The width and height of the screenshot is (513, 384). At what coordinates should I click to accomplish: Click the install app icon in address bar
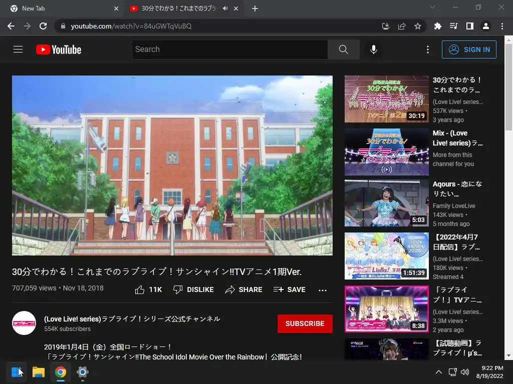pyautogui.click(x=386, y=26)
